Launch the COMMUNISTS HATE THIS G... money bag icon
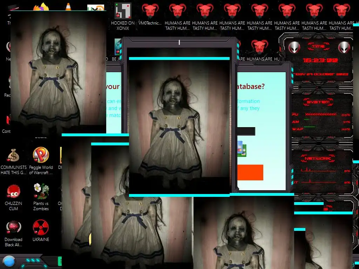The width and height of the screenshot is (359, 269). click(x=14, y=161)
